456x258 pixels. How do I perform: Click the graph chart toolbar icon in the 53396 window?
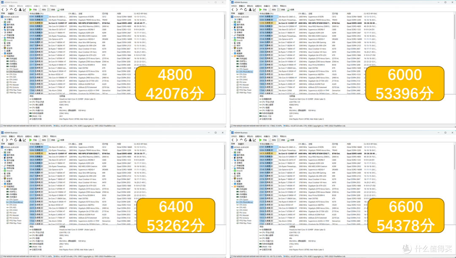pyautogui.click(x=255, y=10)
